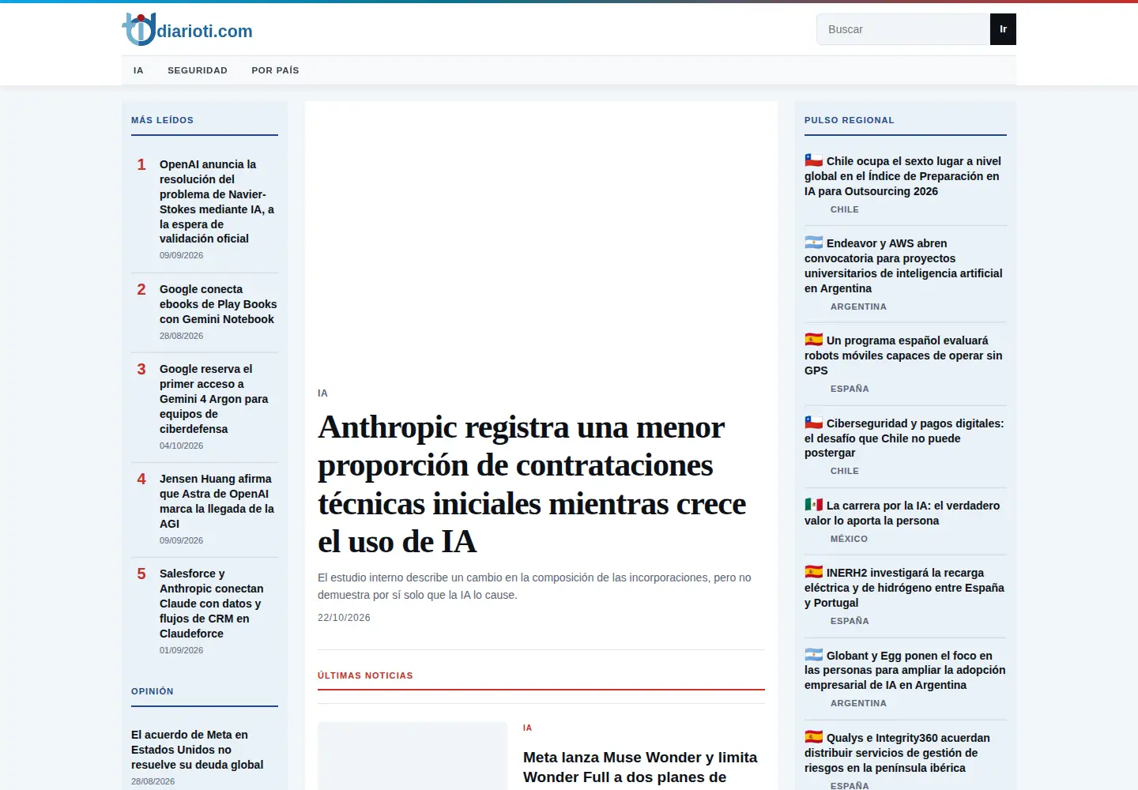
Task: Submit search with the Ir button
Action: click(1003, 29)
